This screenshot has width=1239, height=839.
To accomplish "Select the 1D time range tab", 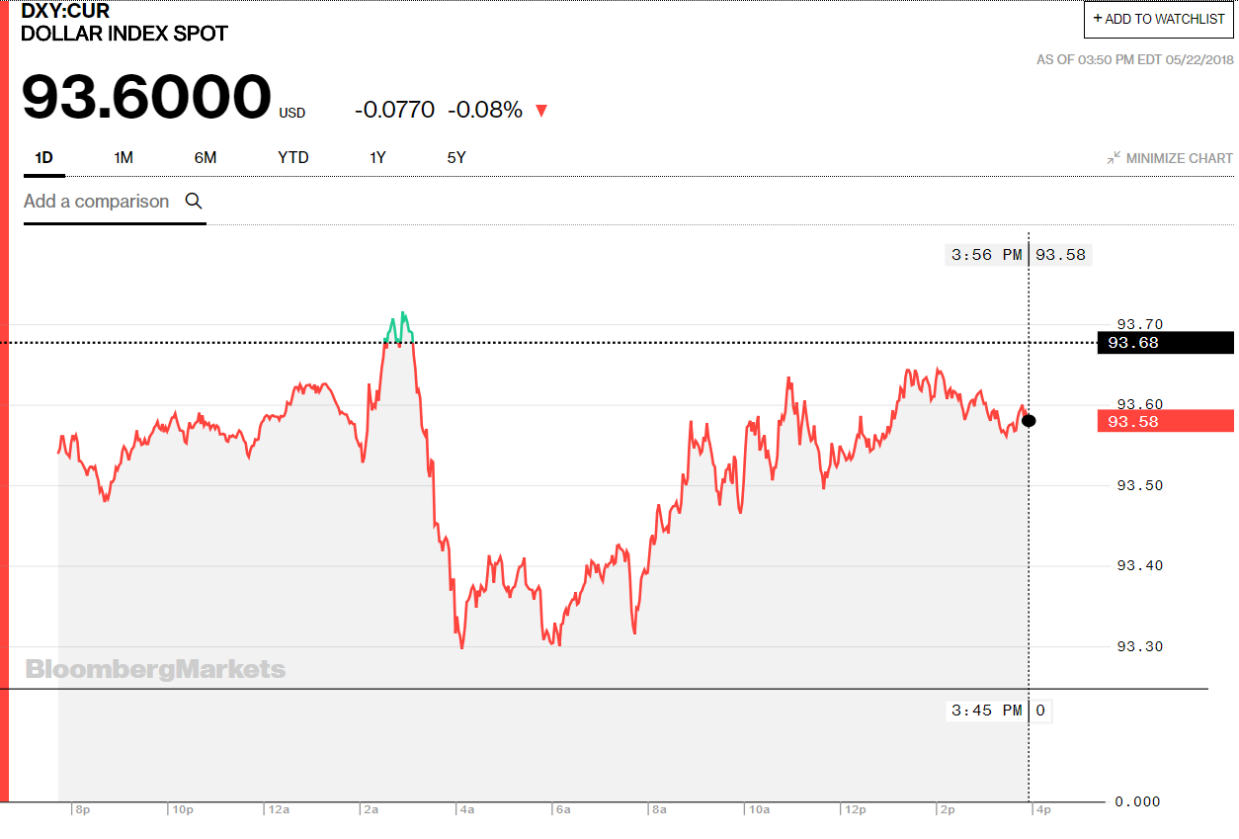I will coord(43,157).
